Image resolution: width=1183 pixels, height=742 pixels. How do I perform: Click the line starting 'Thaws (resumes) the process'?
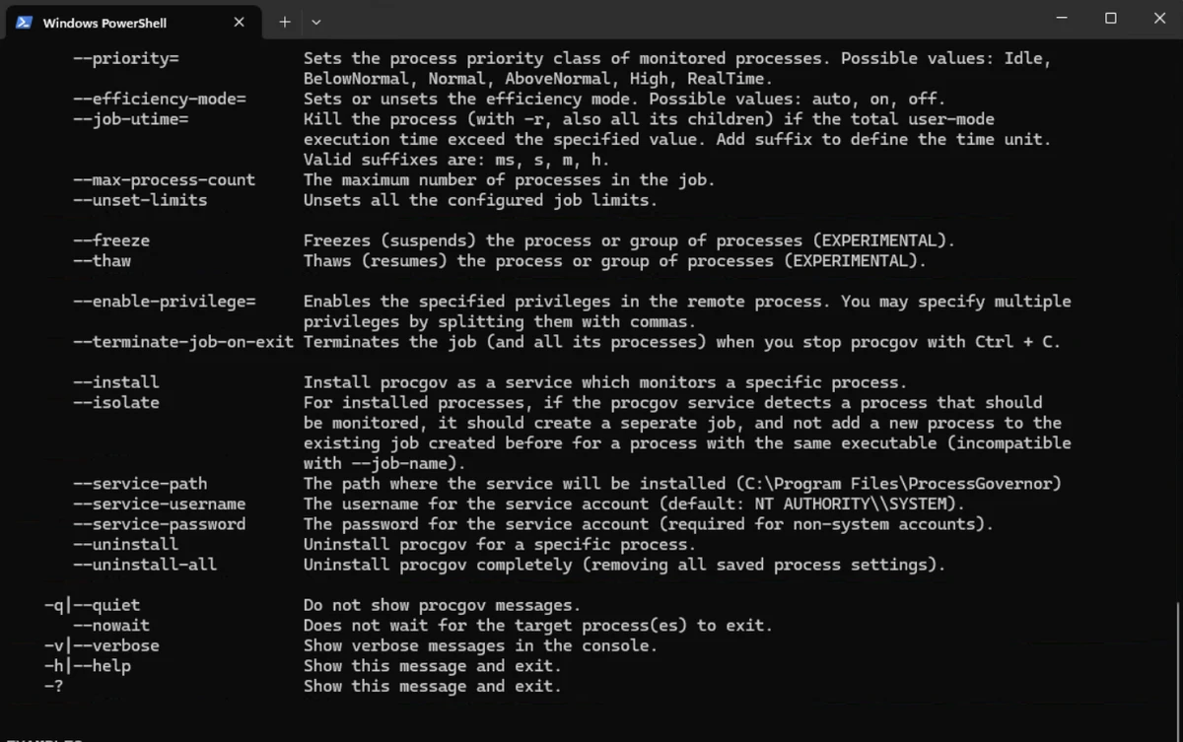coord(615,261)
